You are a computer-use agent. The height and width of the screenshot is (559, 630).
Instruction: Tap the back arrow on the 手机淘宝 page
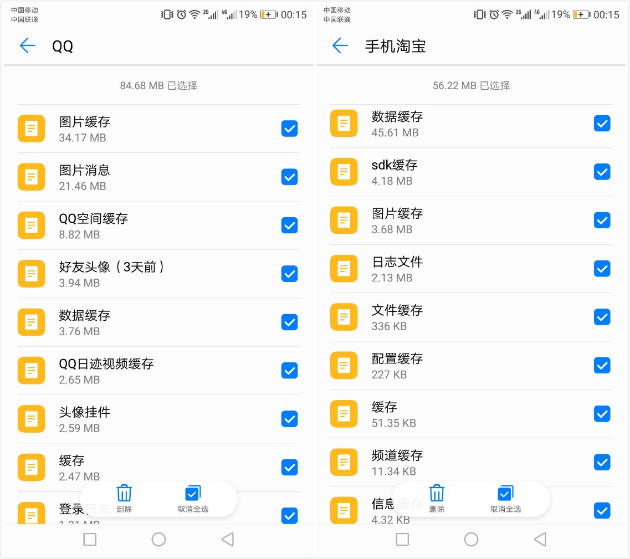(x=340, y=46)
